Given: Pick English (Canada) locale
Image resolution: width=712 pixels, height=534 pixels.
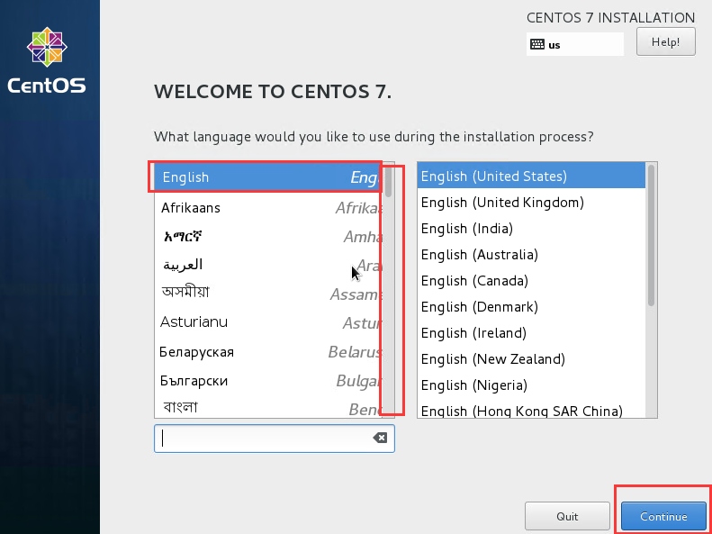Looking at the screenshot, I should click(x=531, y=281).
